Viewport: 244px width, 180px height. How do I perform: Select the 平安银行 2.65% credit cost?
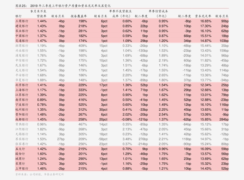coord(163,75)
